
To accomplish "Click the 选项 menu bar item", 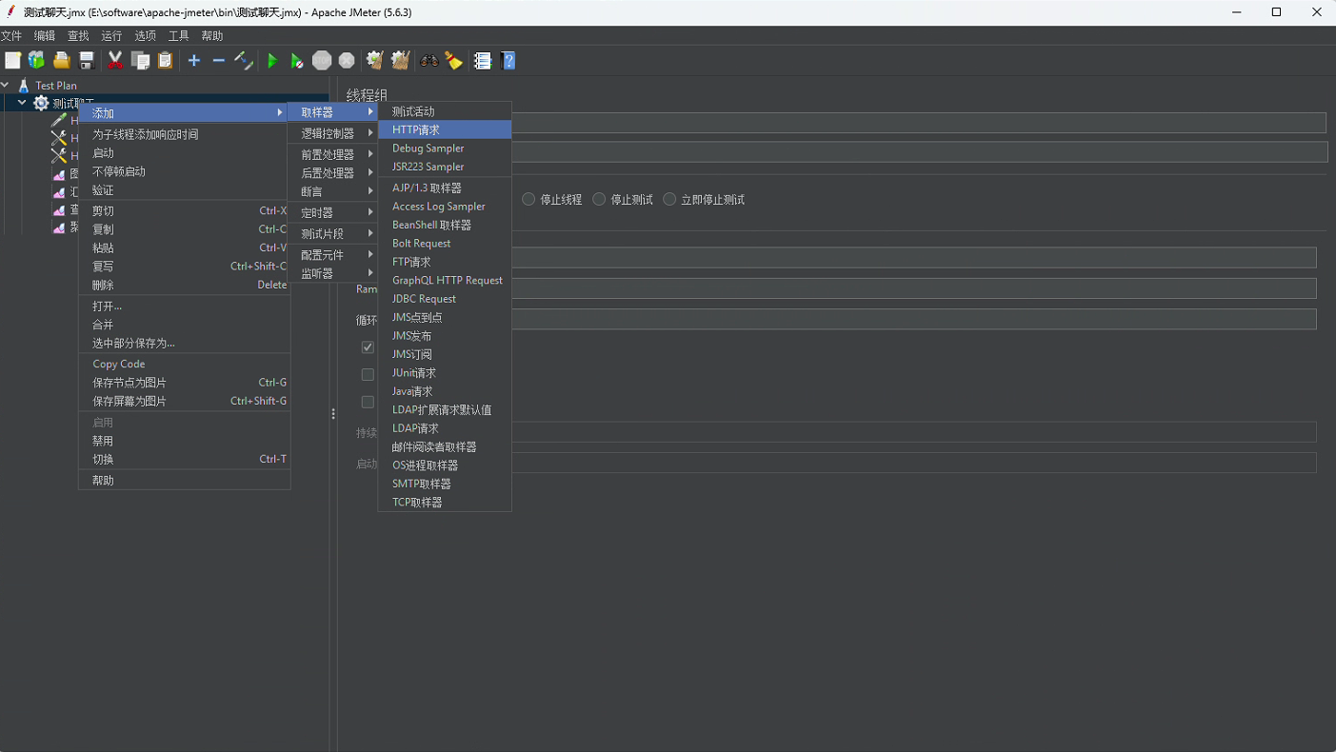I will point(145,35).
